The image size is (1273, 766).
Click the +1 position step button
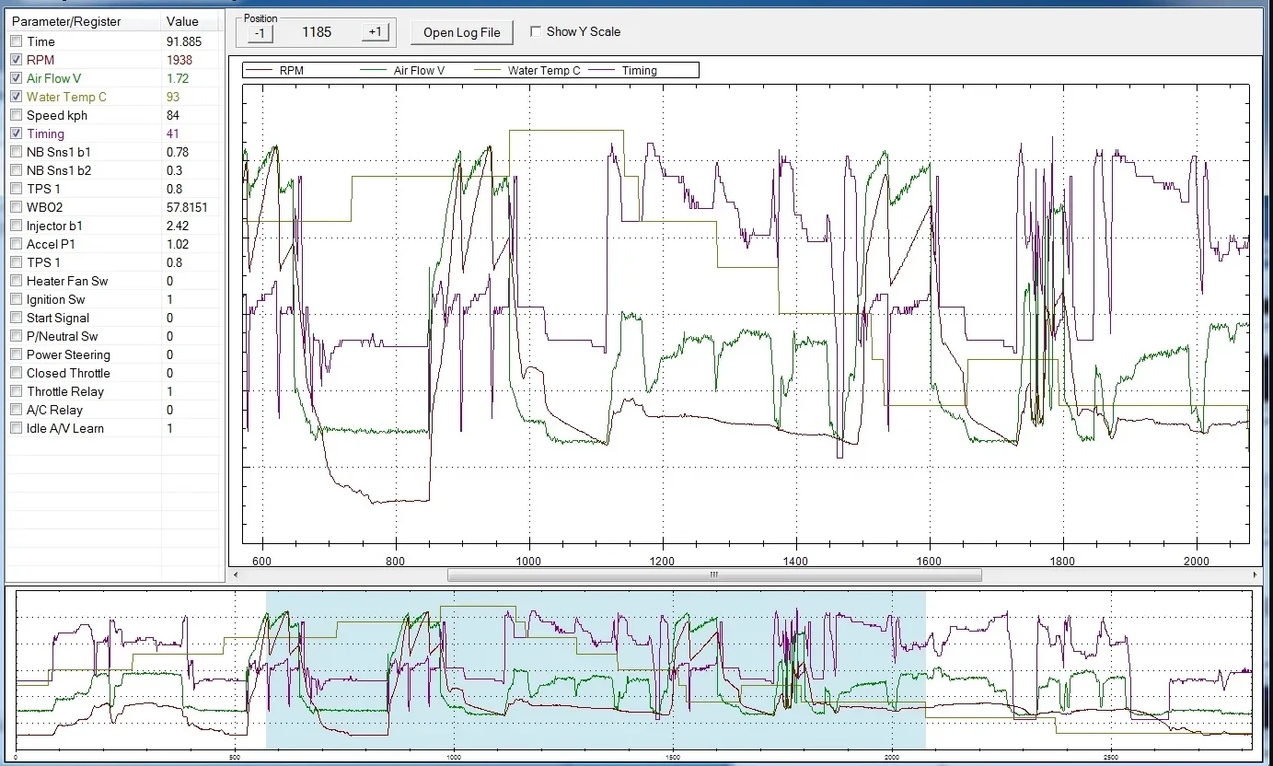[374, 32]
